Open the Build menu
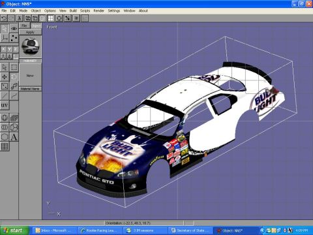The width and height of the screenshot is (313, 235). [x=73, y=10]
